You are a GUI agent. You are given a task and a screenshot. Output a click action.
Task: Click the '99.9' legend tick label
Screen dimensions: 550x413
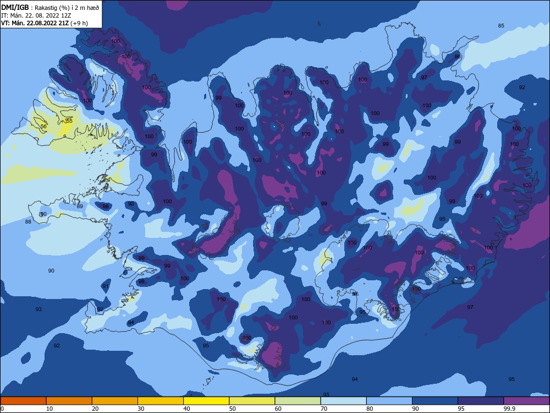tap(509, 409)
